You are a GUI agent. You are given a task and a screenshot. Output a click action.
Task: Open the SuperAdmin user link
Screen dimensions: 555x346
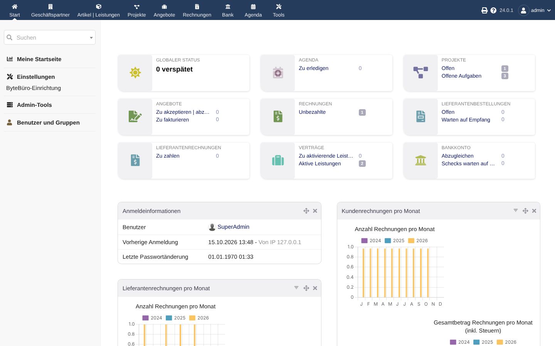pyautogui.click(x=233, y=227)
